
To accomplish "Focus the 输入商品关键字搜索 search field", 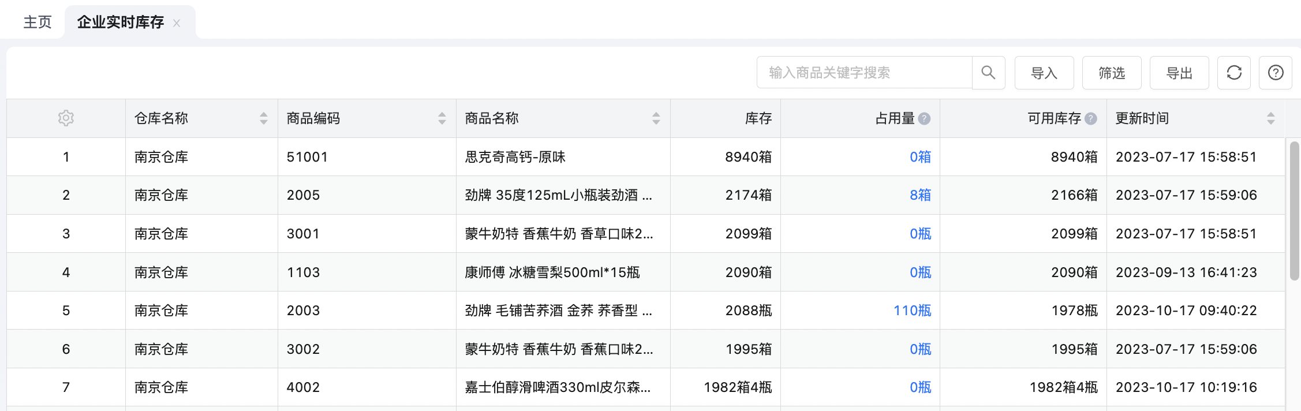I will tap(865, 73).
